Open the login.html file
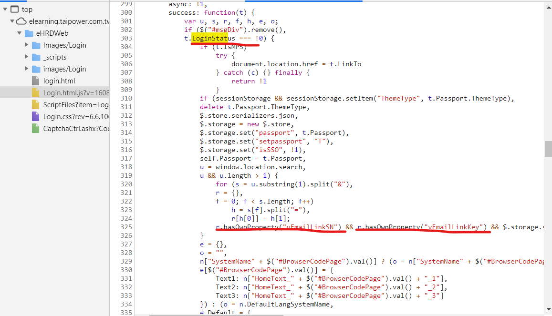 coord(59,81)
